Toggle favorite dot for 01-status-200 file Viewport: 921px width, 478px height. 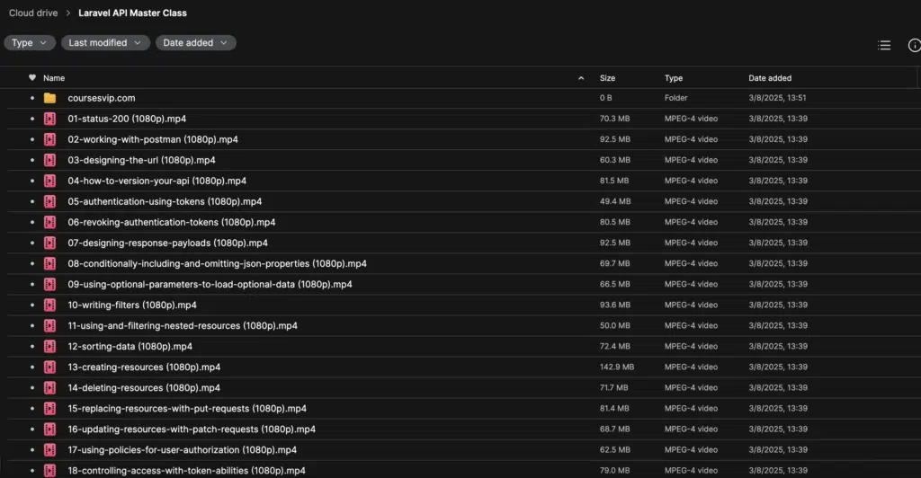tap(32, 119)
